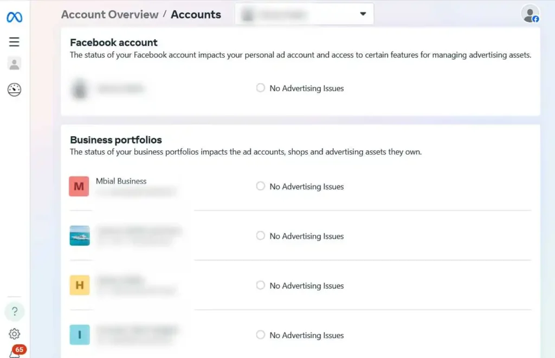
Task: Click the status circle in yacht portfolio row
Action: click(261, 235)
